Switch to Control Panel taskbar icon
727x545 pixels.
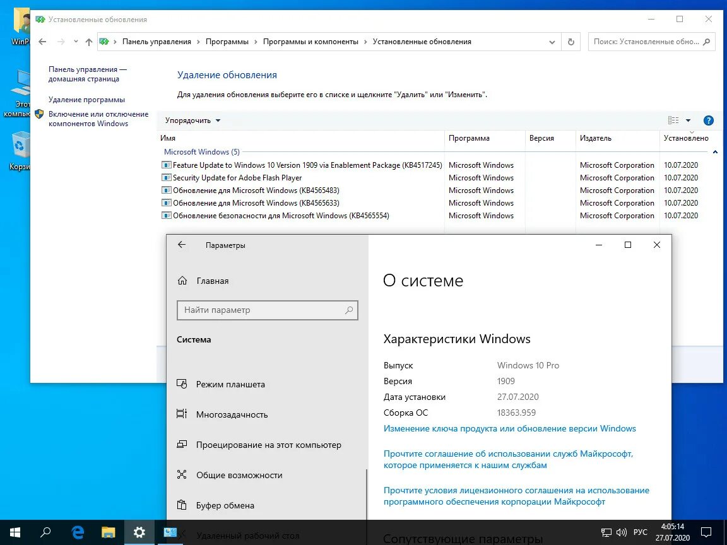pos(170,532)
